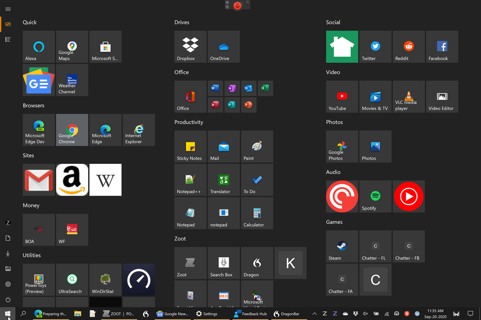Open the Alexa tile
This screenshot has width=481, height=320.
[39, 47]
